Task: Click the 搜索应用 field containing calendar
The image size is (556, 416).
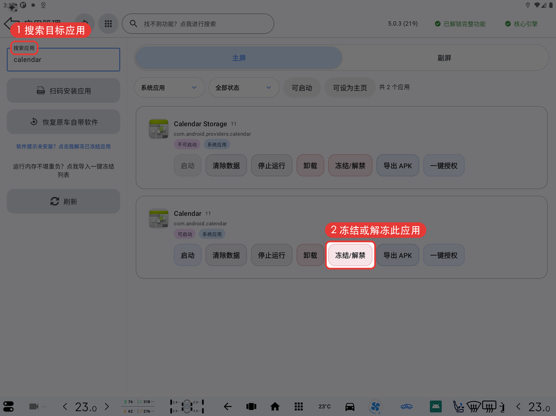Action: [63, 60]
